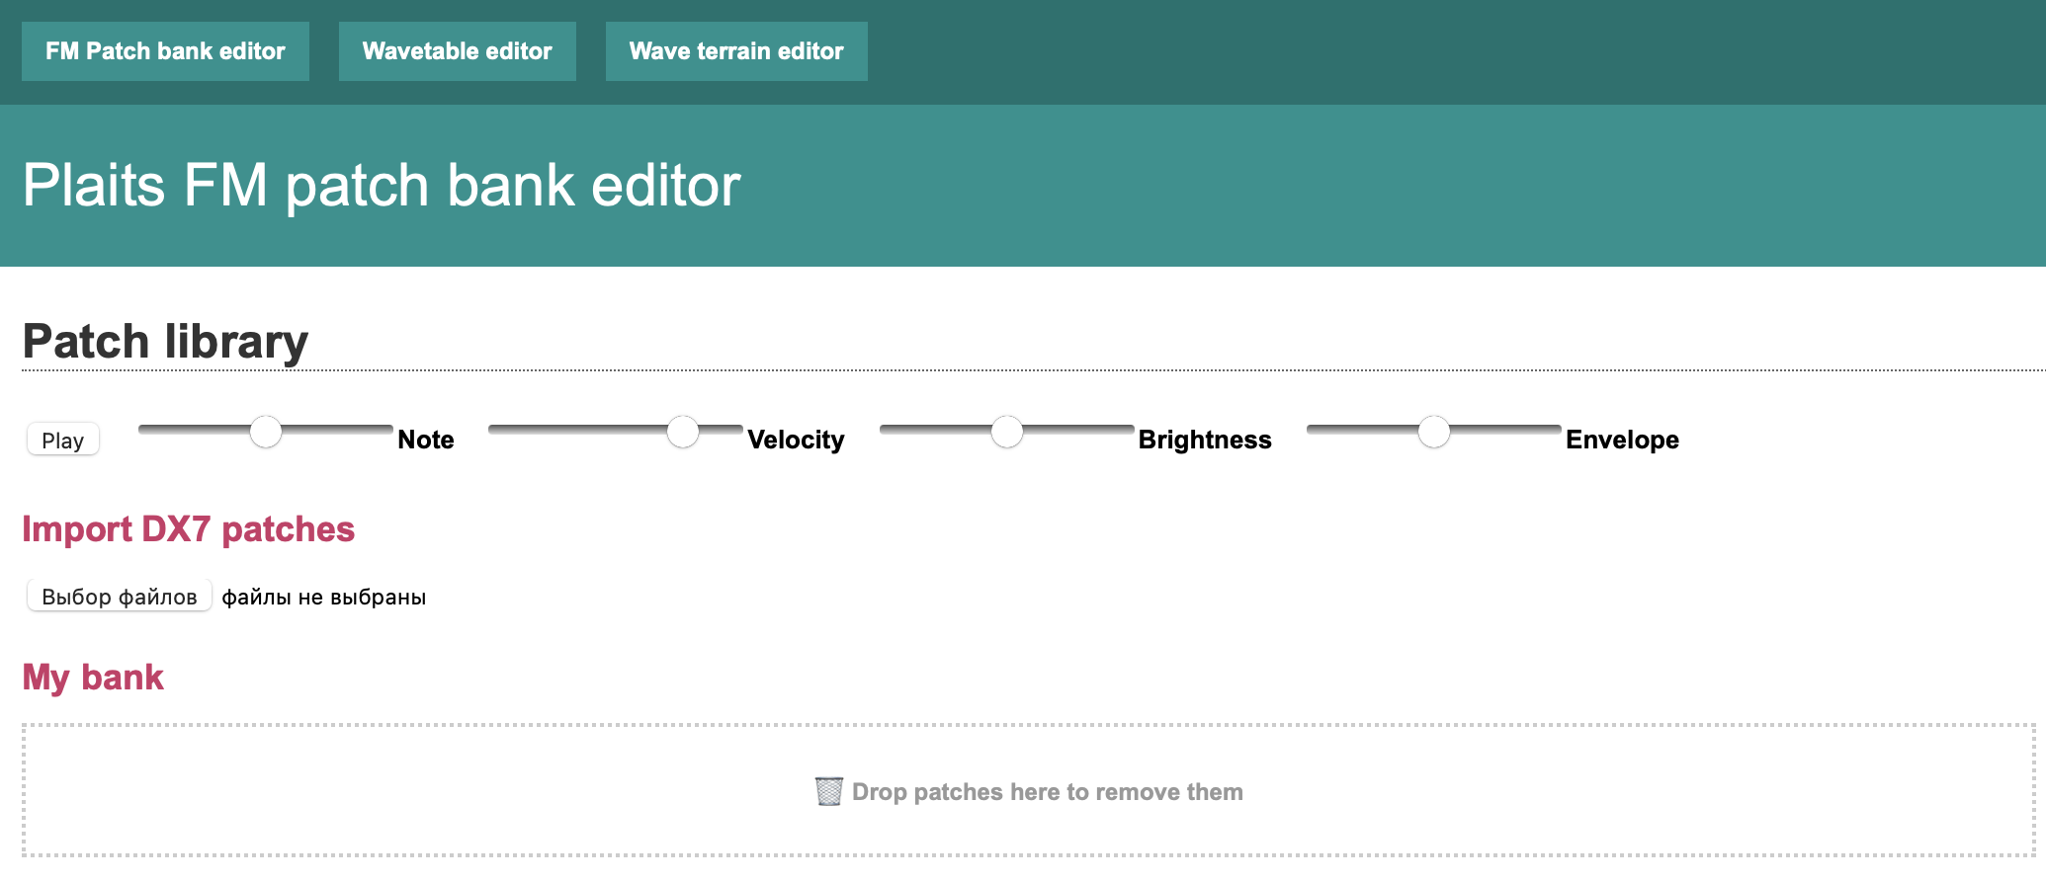Click the 'Drop patches here to remove them' text

click(x=1047, y=792)
